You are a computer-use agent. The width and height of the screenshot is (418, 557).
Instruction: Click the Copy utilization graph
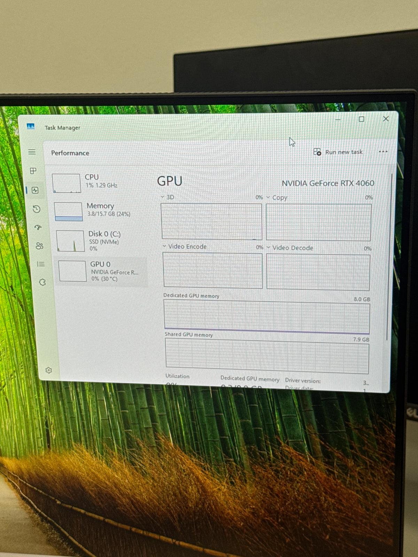(319, 222)
